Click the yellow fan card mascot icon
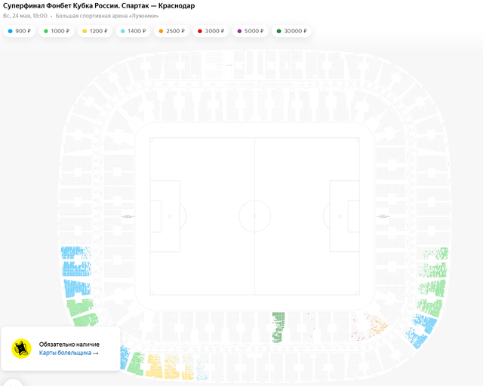 [x=21, y=348]
